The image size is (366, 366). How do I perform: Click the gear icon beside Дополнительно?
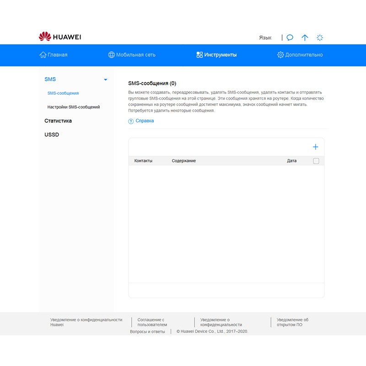click(280, 55)
